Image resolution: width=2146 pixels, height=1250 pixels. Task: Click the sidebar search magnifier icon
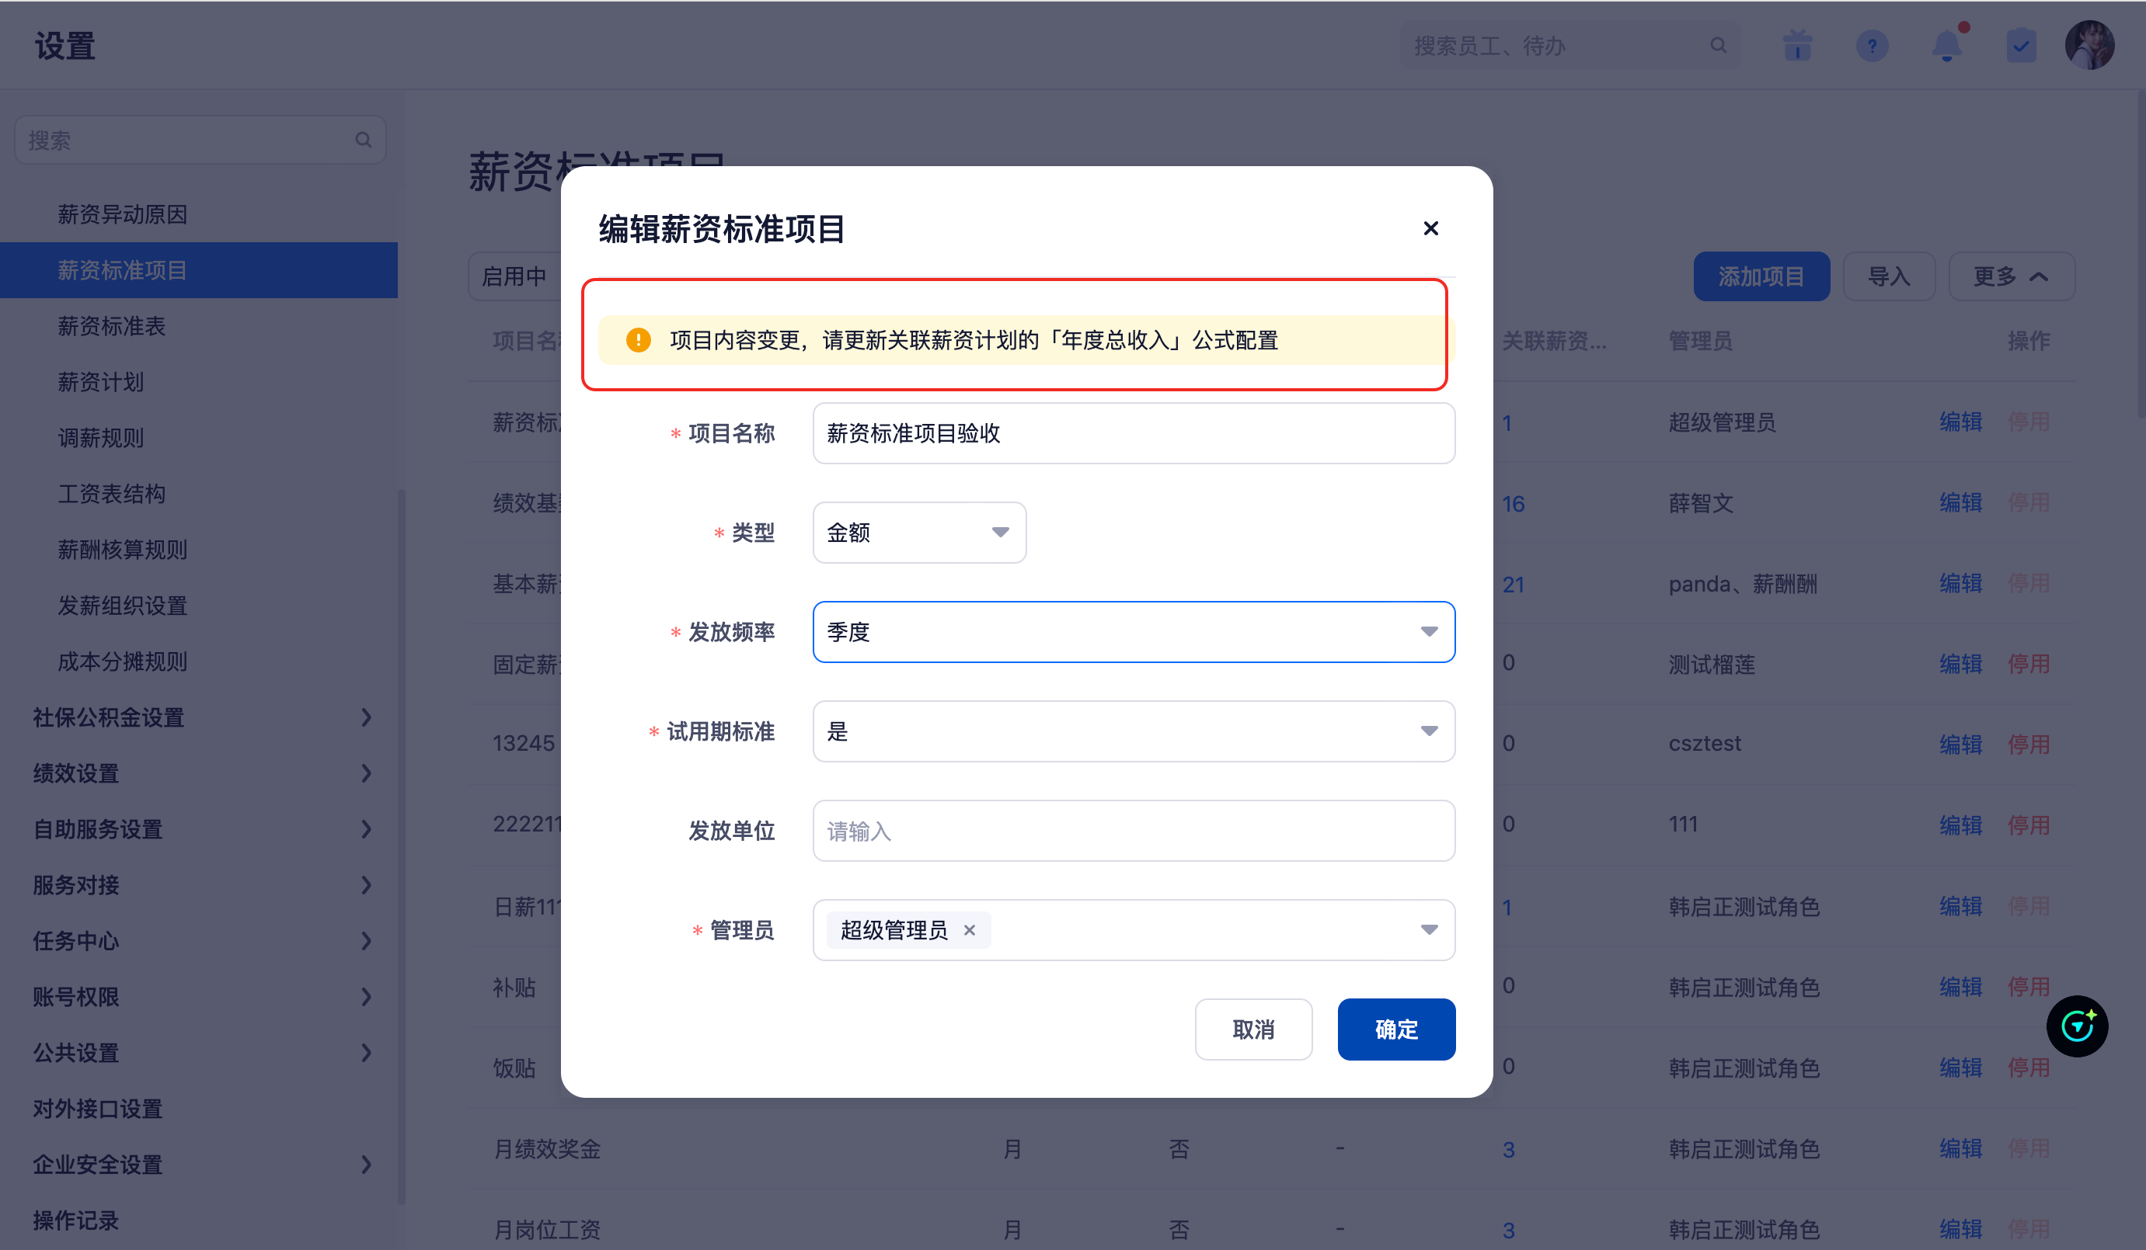[364, 141]
